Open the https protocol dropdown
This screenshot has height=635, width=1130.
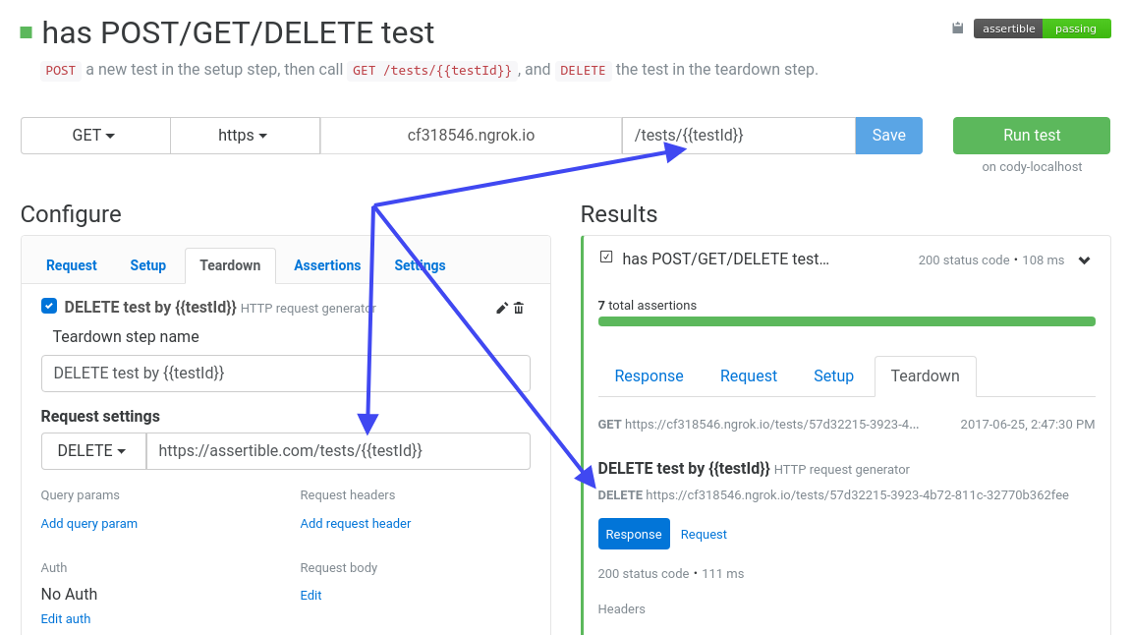244,136
